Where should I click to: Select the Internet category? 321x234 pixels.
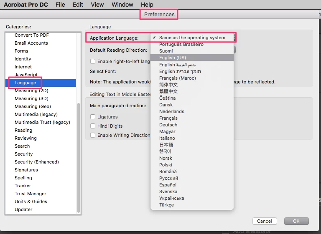pyautogui.click(x=41, y=67)
